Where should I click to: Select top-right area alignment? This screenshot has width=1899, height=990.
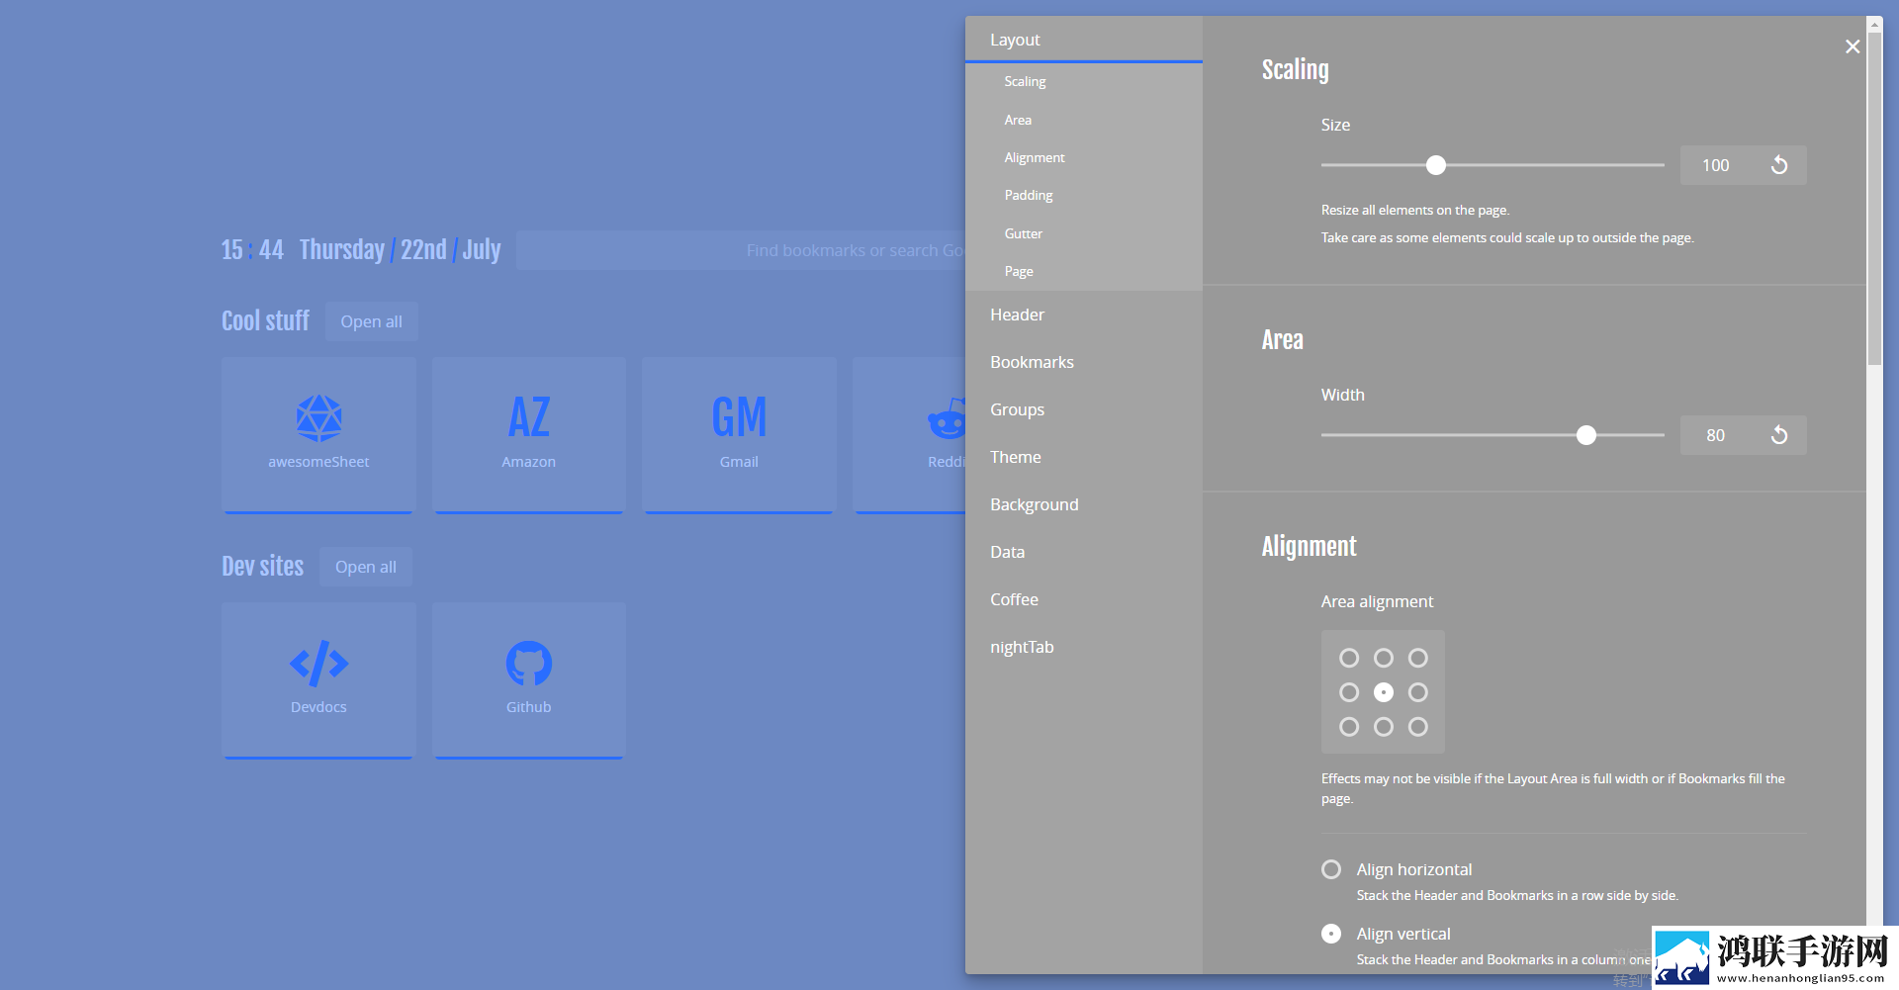[1418, 658]
